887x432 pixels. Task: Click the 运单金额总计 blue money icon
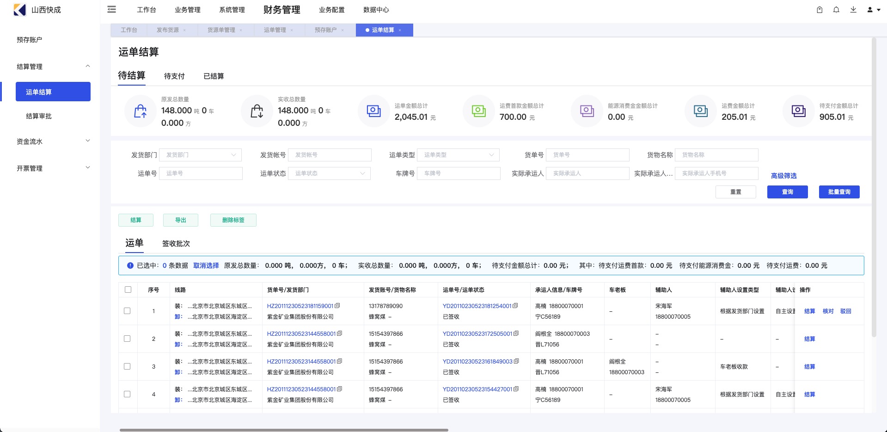(374, 111)
